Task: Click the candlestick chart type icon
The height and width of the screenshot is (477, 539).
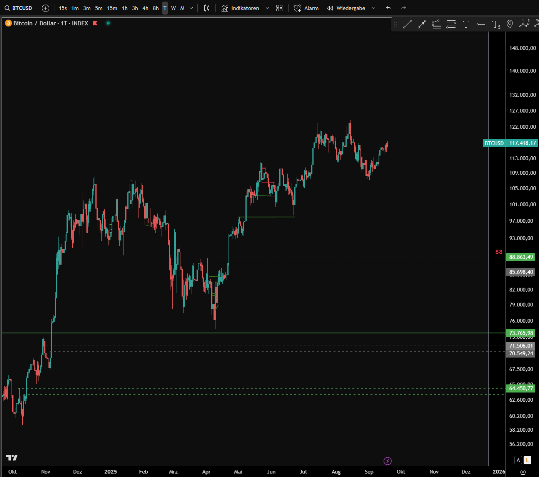Action: coord(207,8)
